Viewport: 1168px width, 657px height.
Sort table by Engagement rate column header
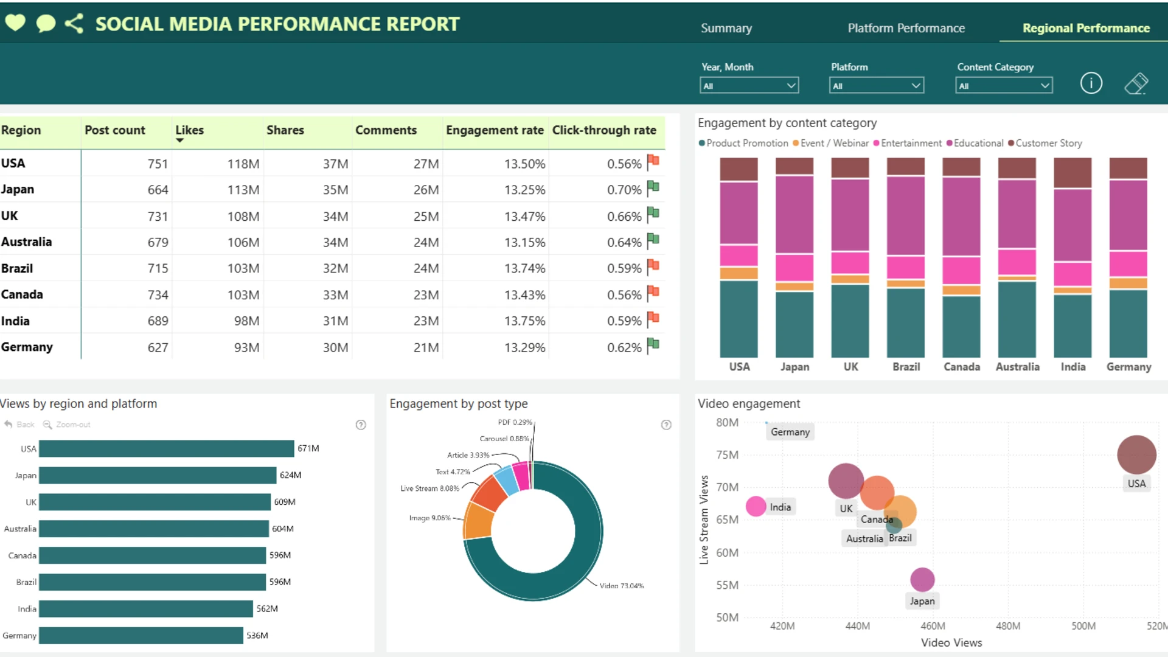point(494,130)
